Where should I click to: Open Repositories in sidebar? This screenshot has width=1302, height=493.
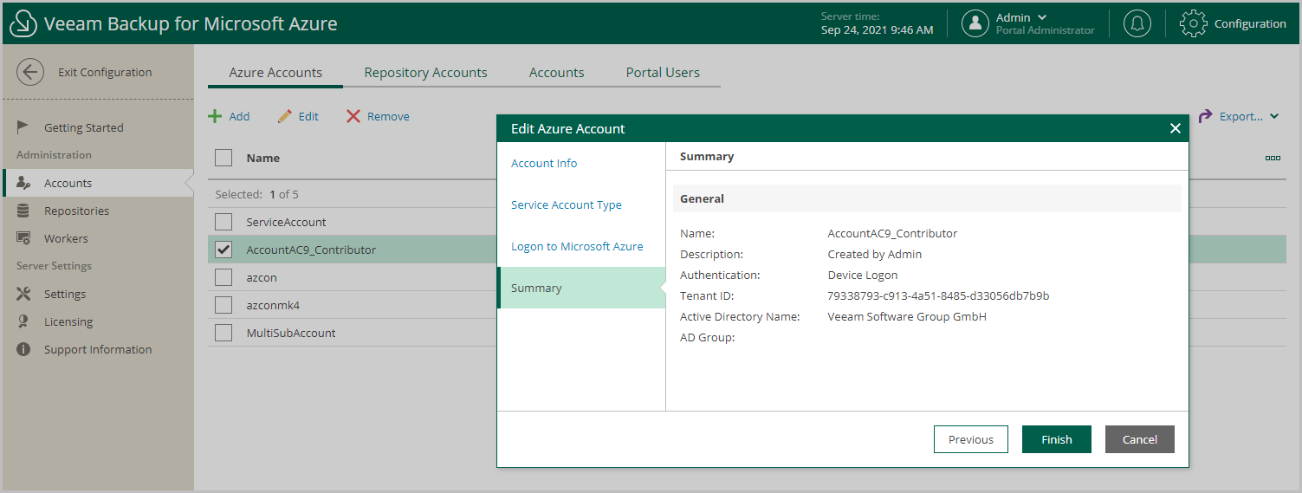[76, 211]
